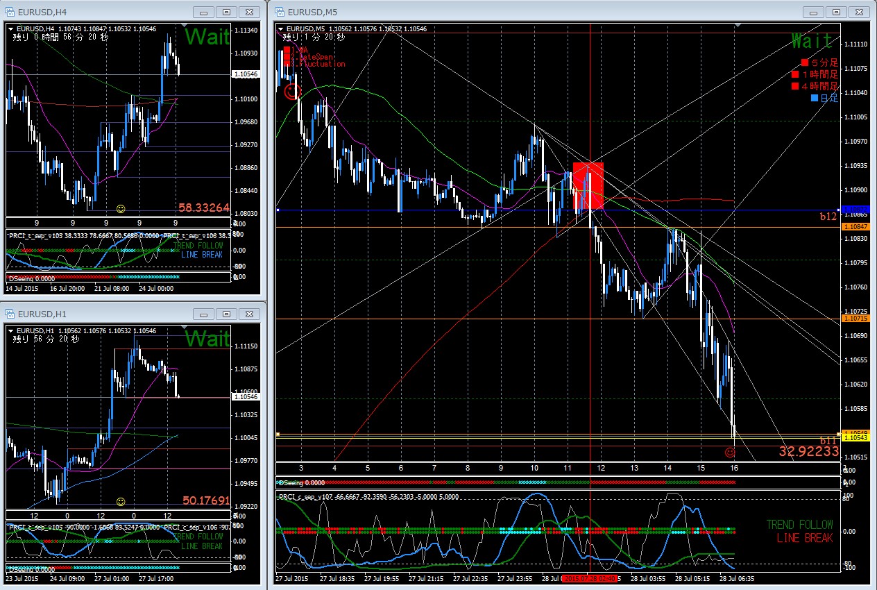The width and height of the screenshot is (877, 590).
Task: Click the DSeeing 0.0000 label in M5 window
Action: click(x=301, y=482)
